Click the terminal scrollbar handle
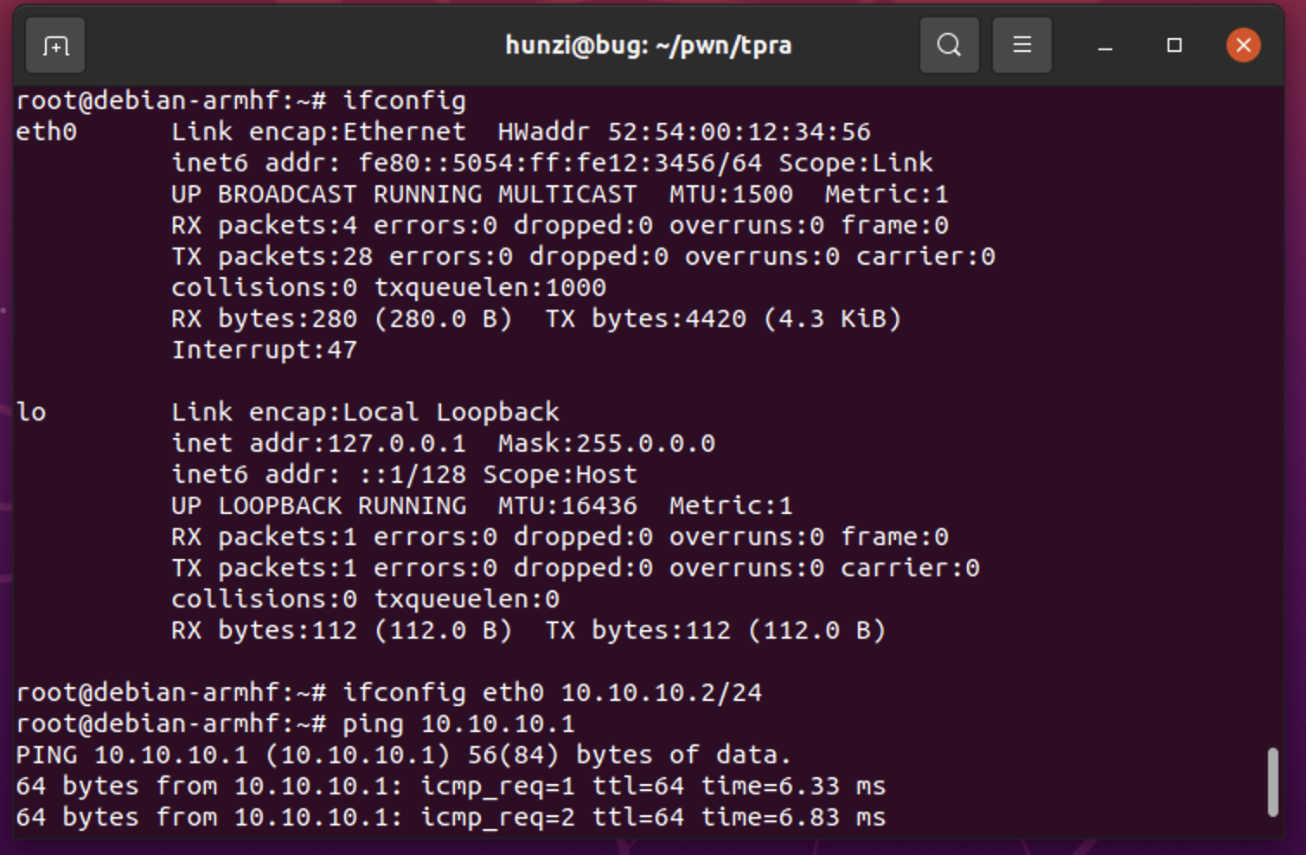This screenshot has width=1306, height=855. pyautogui.click(x=1272, y=782)
